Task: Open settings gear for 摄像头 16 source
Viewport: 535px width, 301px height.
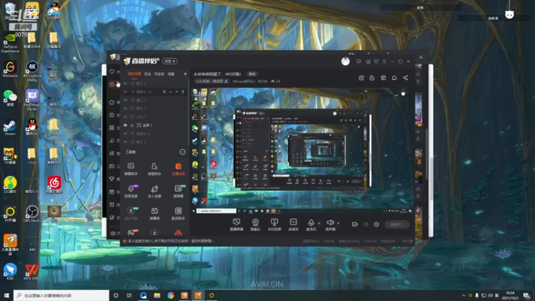Action: coord(164,92)
